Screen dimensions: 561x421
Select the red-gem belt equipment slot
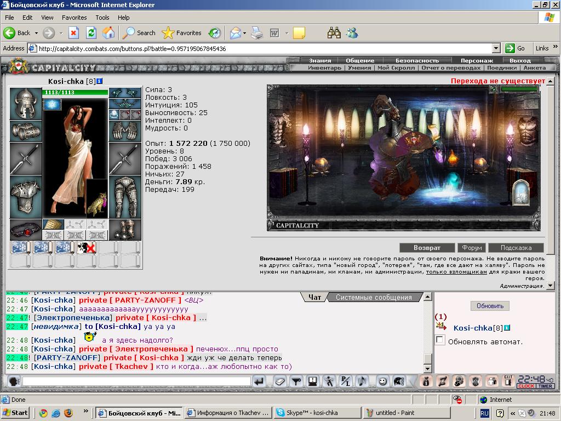click(26, 230)
